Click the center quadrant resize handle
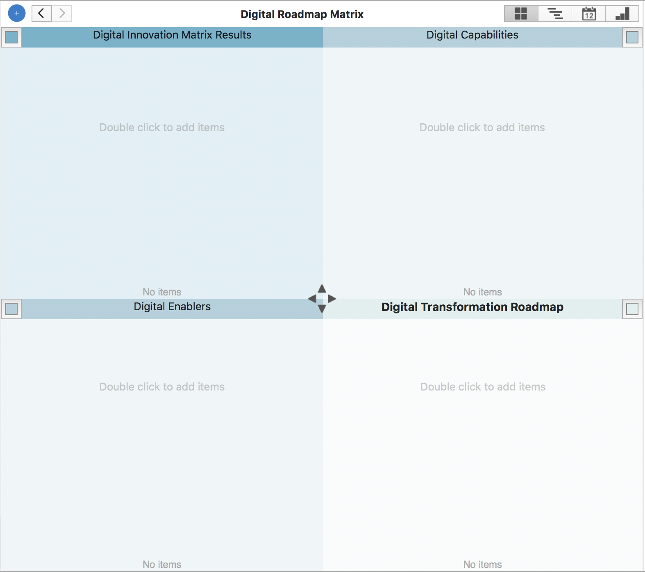Image resolution: width=645 pixels, height=572 pixels. 322,299
